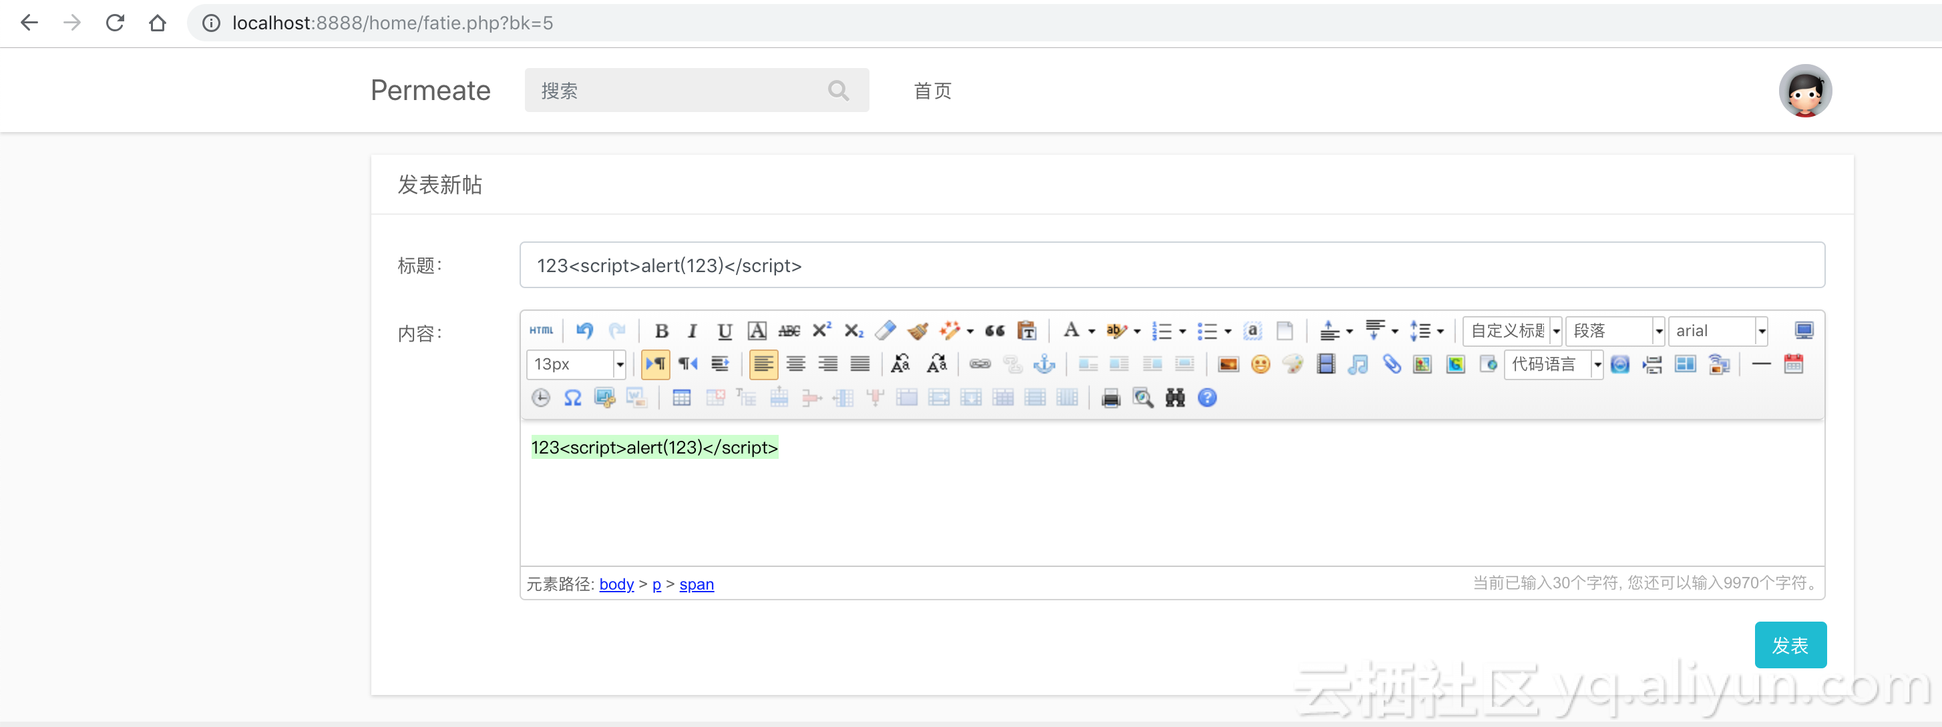Click the search magnifier icon
The image size is (1942, 727).
pos(838,90)
